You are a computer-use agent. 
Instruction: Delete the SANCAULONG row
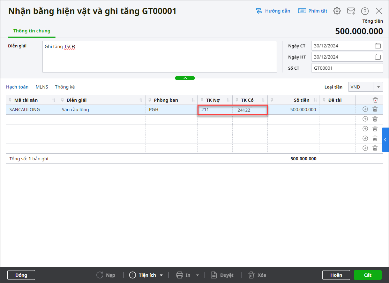point(375,109)
